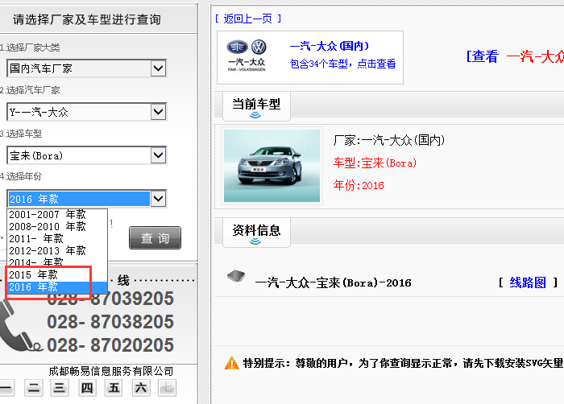Click the 查询 search button
Viewport: 564px width, 404px height.
coord(155,237)
